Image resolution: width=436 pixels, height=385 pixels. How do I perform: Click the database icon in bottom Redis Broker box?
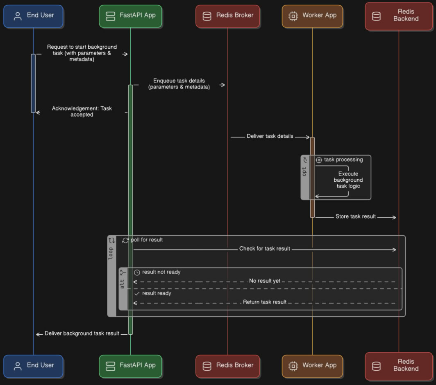point(207,366)
